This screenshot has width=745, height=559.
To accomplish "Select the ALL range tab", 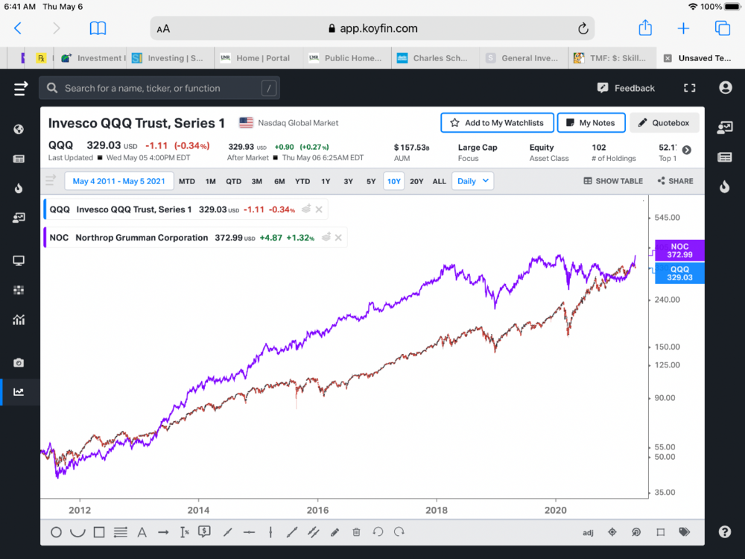I will coord(439,181).
